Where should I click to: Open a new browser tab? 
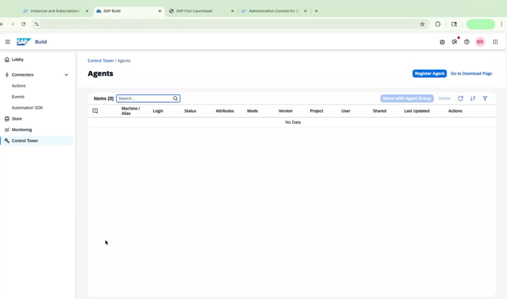pos(316,11)
